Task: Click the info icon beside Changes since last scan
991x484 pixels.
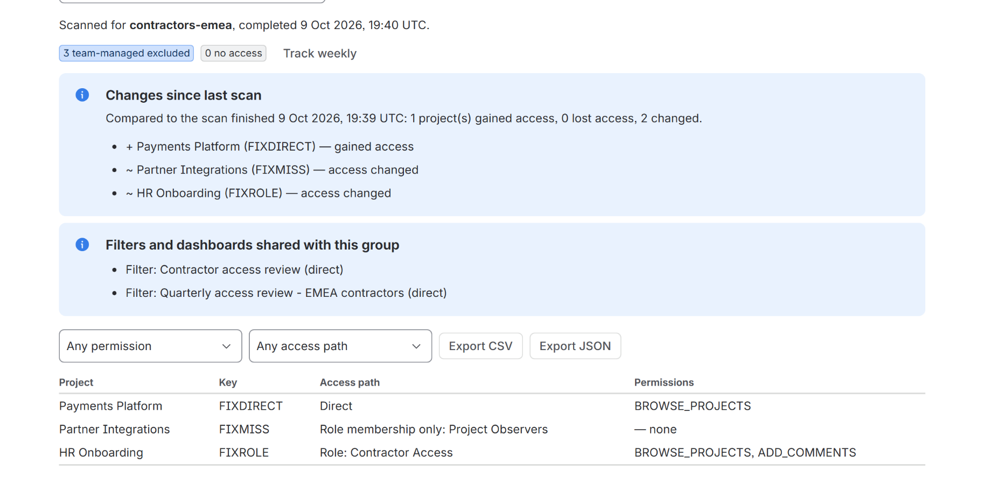Action: point(82,95)
